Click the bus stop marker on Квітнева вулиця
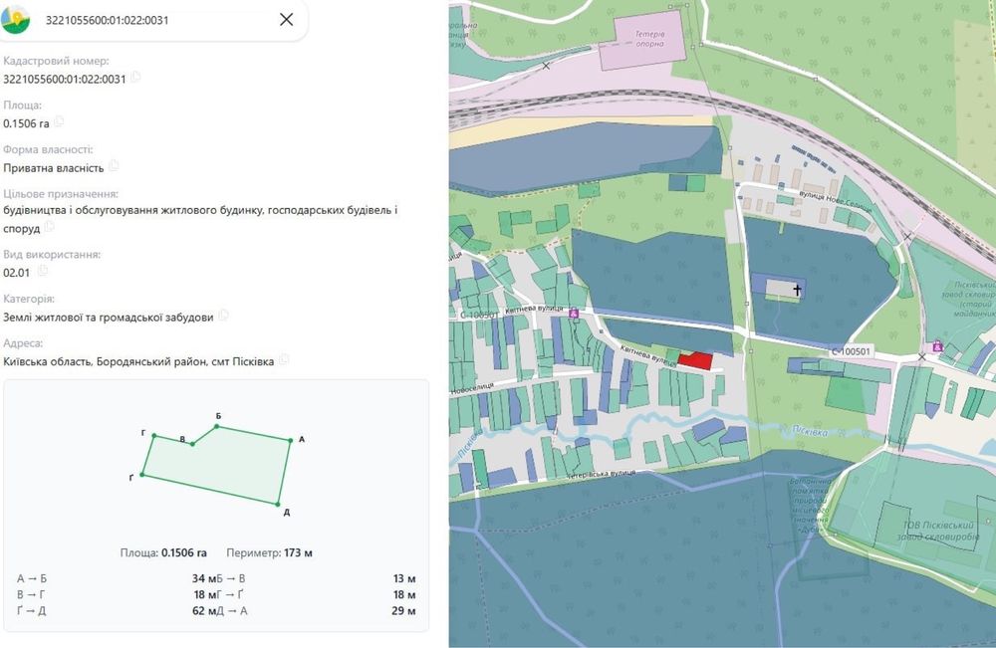The width and height of the screenshot is (996, 648). pos(574,313)
